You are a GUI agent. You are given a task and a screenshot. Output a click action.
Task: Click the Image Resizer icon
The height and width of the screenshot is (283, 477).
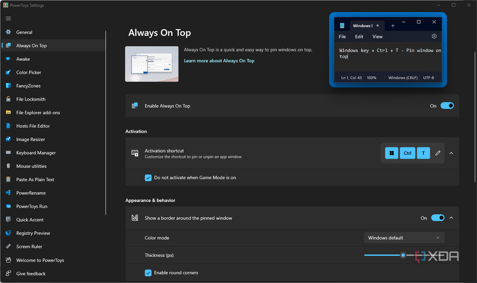point(8,139)
